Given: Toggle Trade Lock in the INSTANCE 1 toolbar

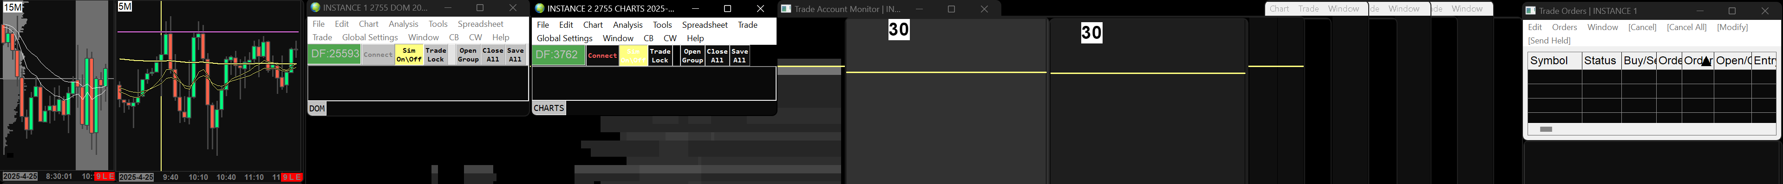Looking at the screenshot, I should [x=435, y=55].
